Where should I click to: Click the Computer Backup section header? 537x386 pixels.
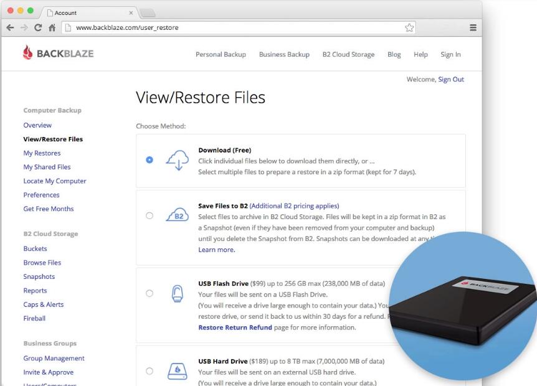(x=52, y=111)
